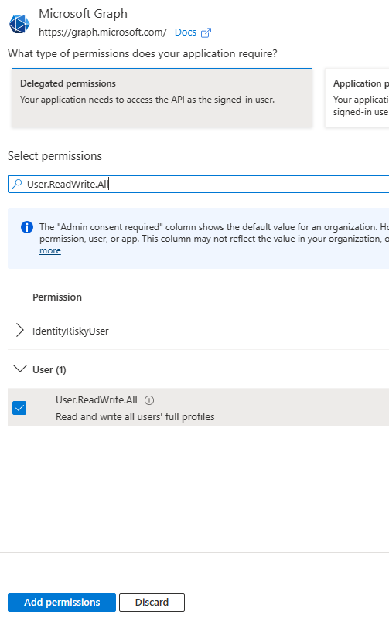Uncheck the User.ReadWrite.All checkbox
Screen dimensions: 389x625
[x=19, y=408]
